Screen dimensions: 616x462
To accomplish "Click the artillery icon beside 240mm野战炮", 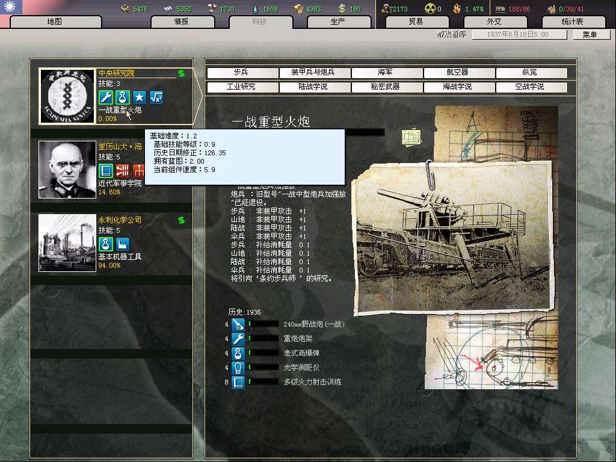I will point(238,324).
